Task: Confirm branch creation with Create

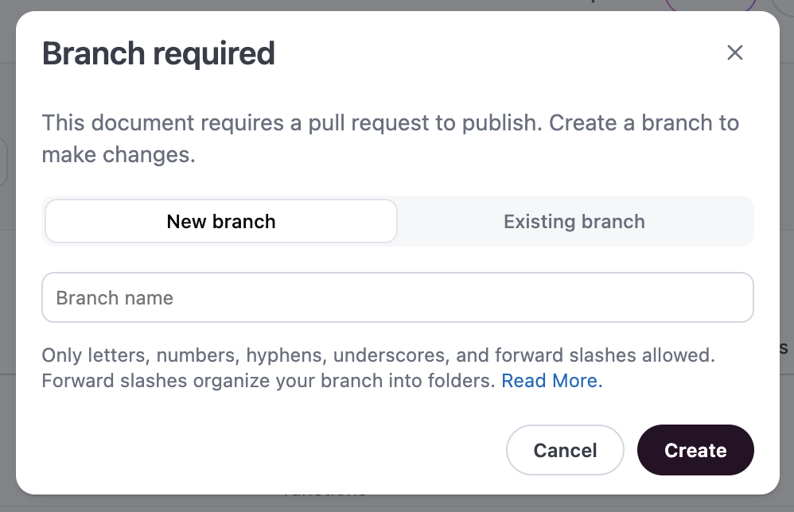Action: tap(695, 450)
